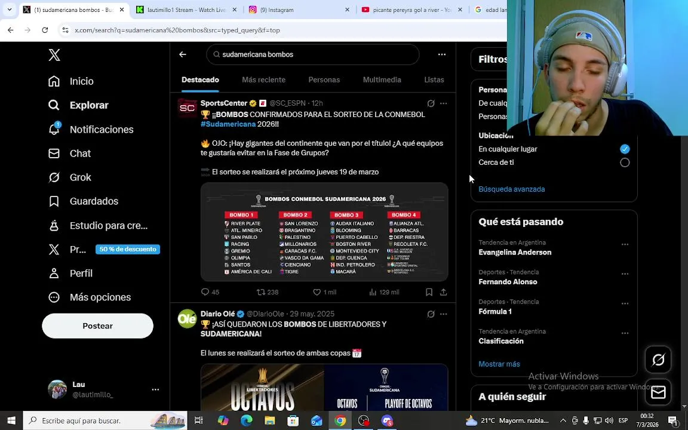The width and height of the screenshot is (688, 430).
Task: Open File Explorer from taskbar
Action: point(269,421)
